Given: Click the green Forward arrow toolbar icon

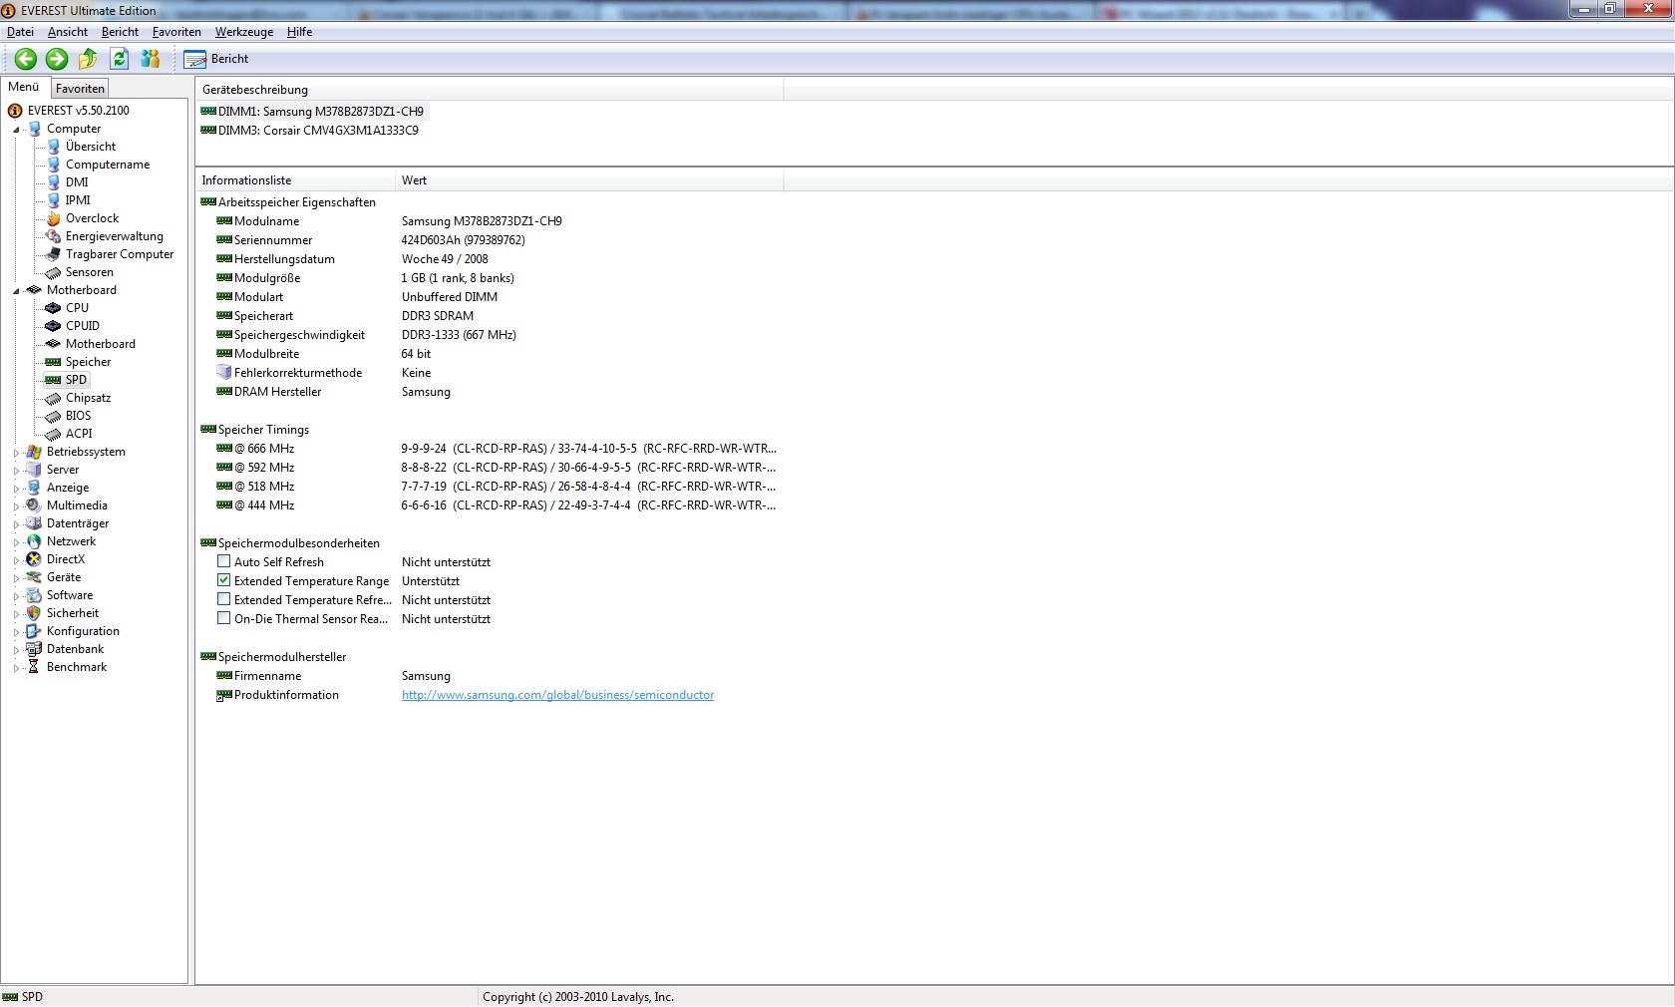Looking at the screenshot, I should pyautogui.click(x=57, y=59).
